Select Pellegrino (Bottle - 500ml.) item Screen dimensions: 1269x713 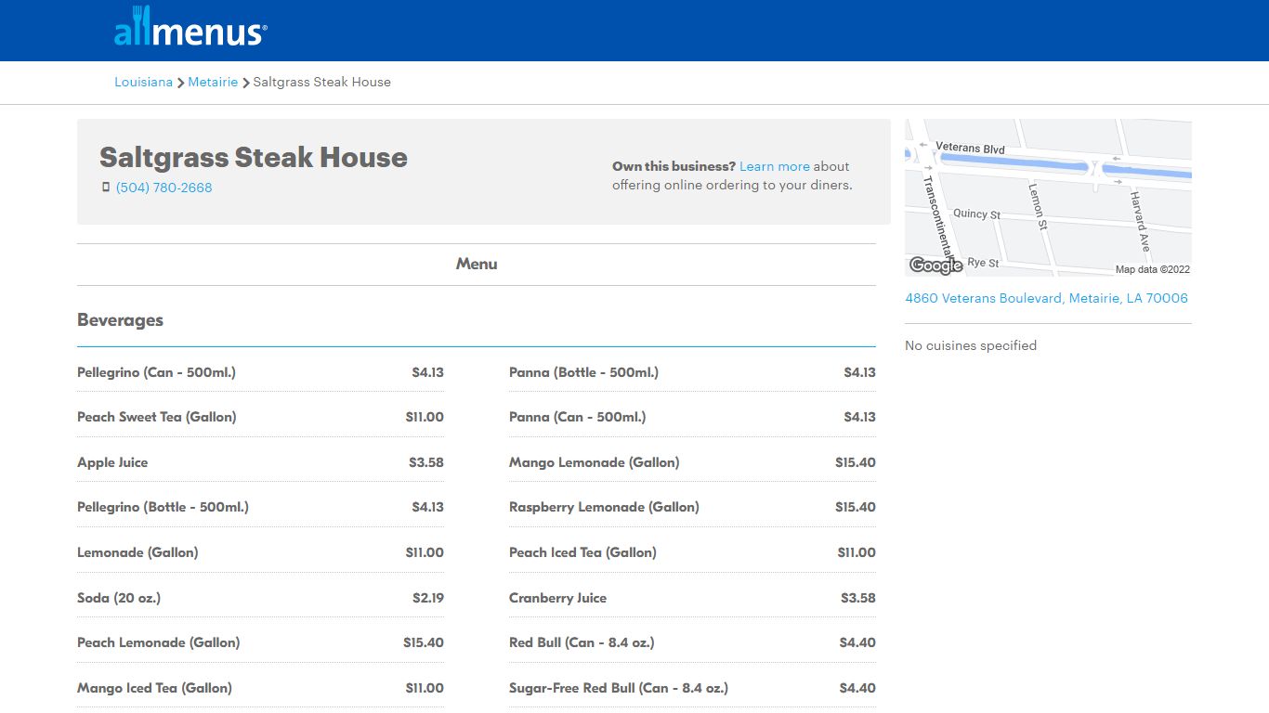tap(163, 507)
